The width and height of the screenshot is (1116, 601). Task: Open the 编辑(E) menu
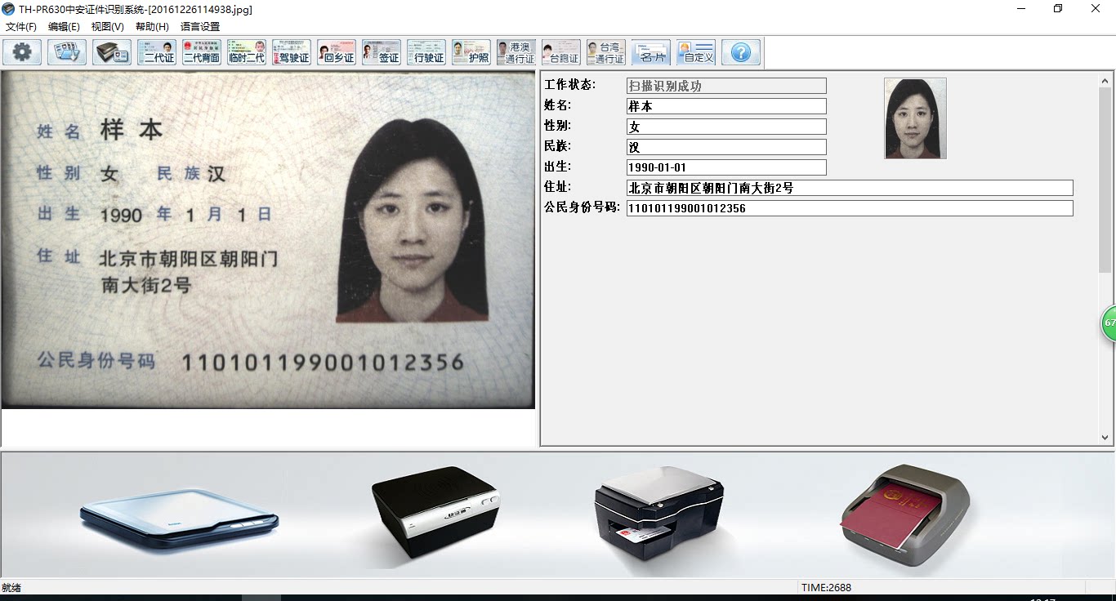click(x=64, y=27)
